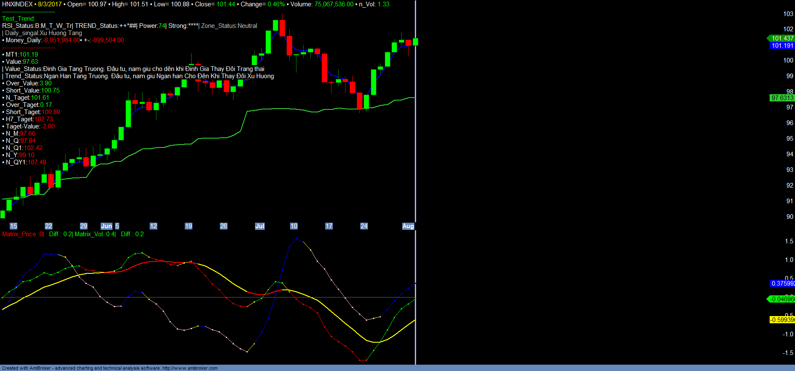This screenshot has height=371, width=795.
Task: Click the green 101.437 price tag
Action: [x=782, y=38]
